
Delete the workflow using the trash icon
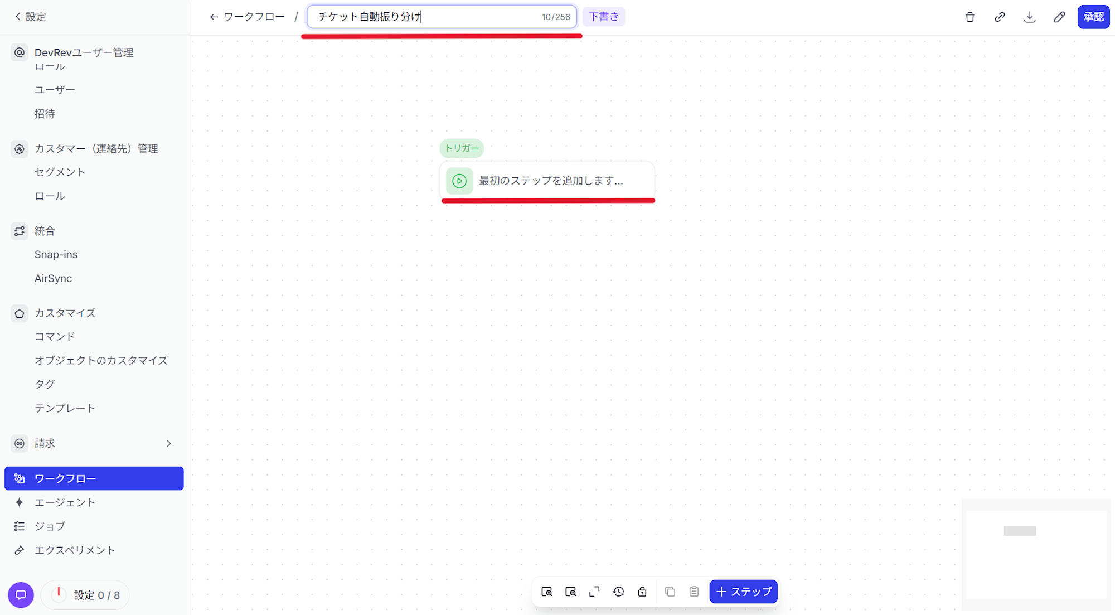[969, 17]
